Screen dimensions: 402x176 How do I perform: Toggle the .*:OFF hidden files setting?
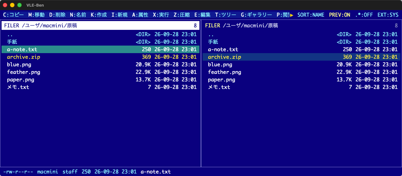point(364,15)
